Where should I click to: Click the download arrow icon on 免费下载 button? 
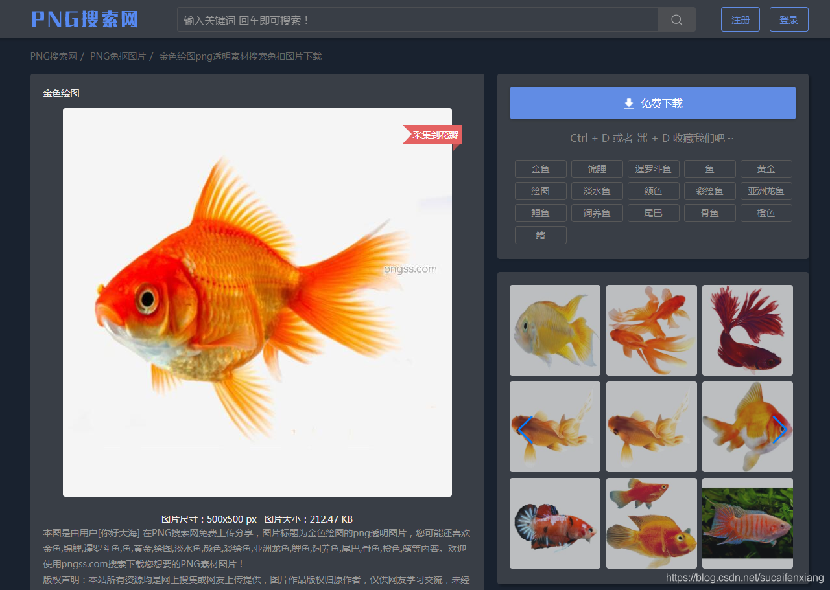pyautogui.click(x=628, y=102)
